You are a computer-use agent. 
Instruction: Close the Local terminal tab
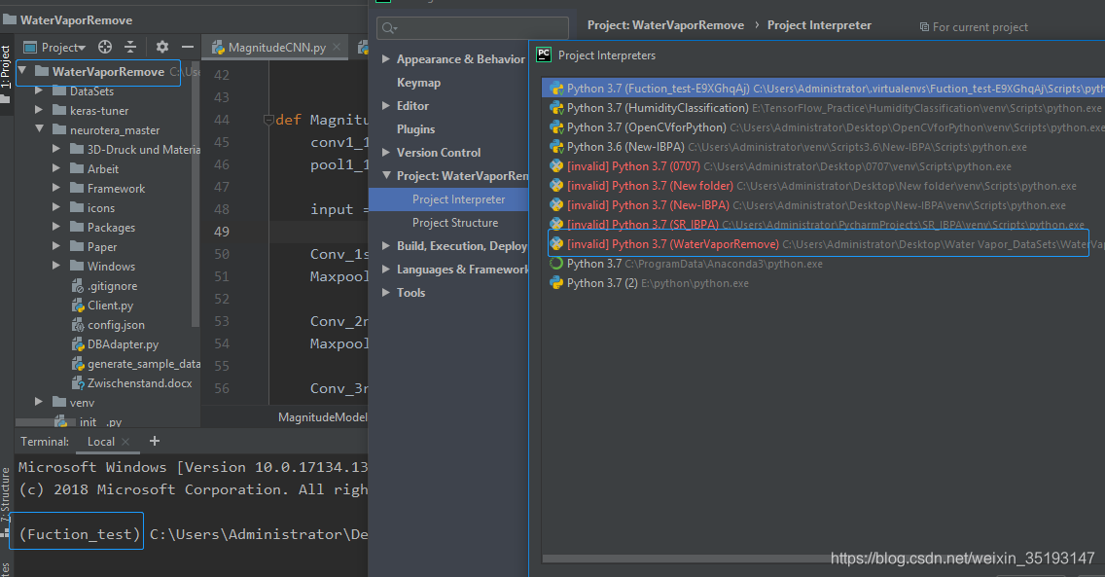[x=125, y=442]
